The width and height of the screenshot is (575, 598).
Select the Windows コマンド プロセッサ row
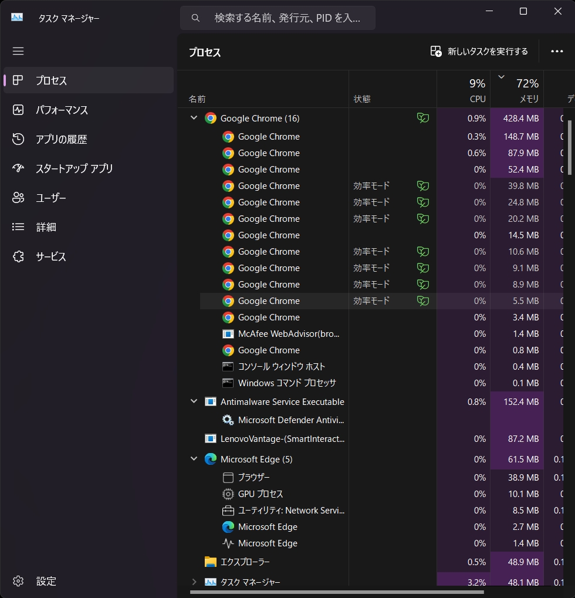381,383
